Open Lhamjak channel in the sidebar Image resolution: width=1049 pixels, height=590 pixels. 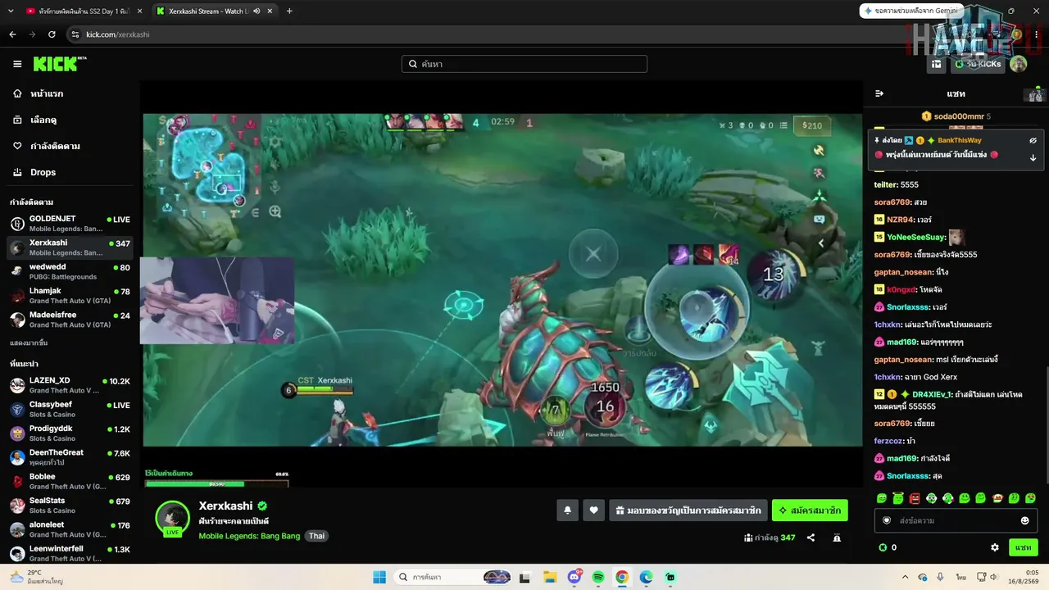tap(70, 296)
